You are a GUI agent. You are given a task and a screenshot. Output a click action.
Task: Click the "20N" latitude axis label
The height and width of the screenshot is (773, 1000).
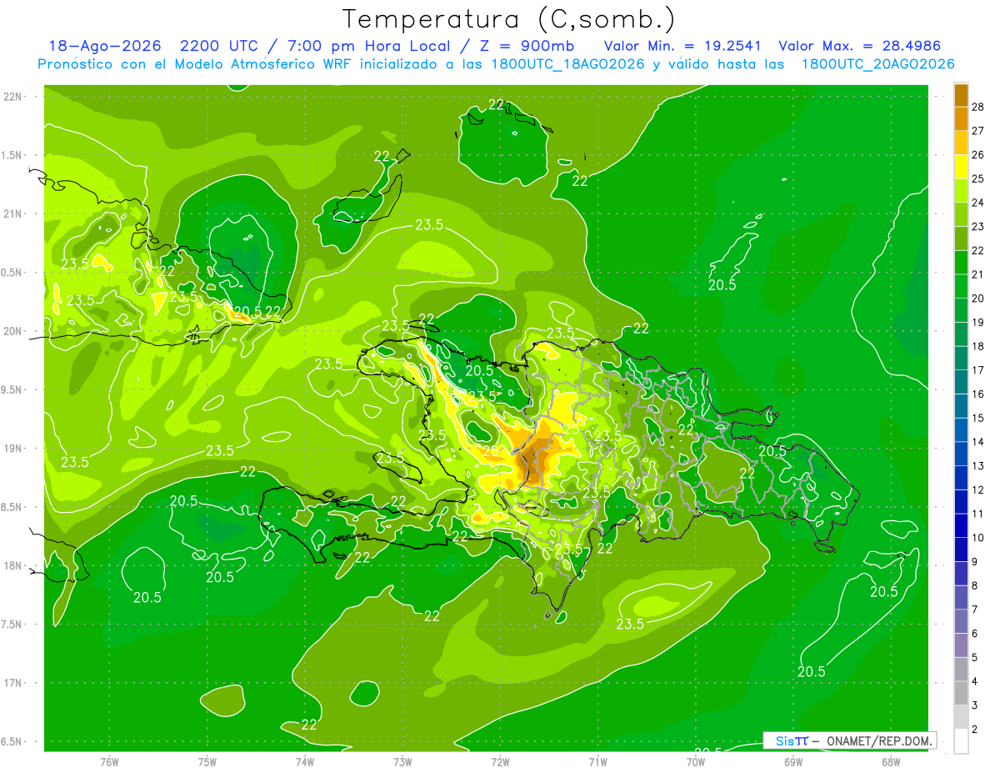[x=12, y=331]
